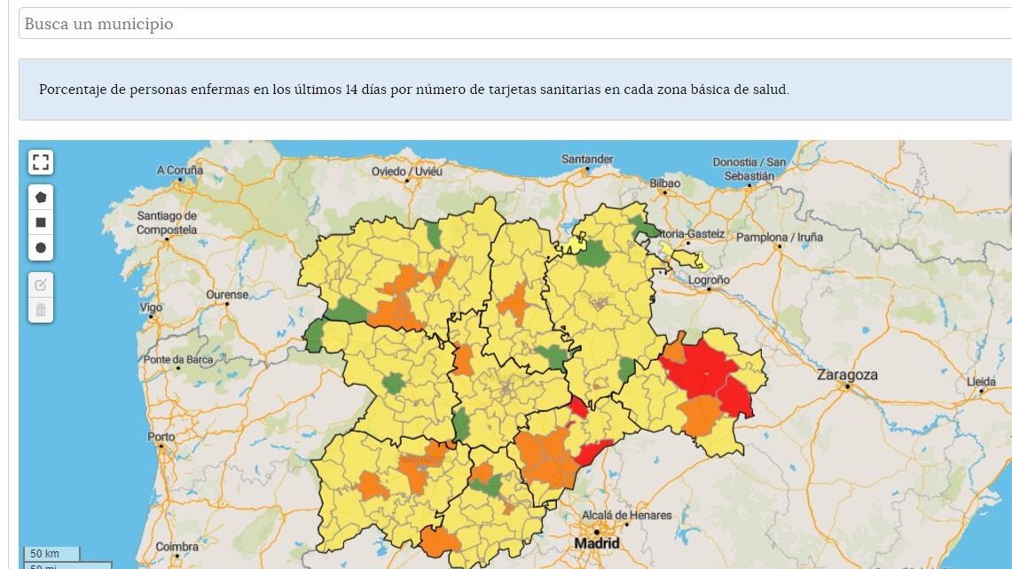
Task: Click the blue info banner about porcentaje
Action: [515, 90]
